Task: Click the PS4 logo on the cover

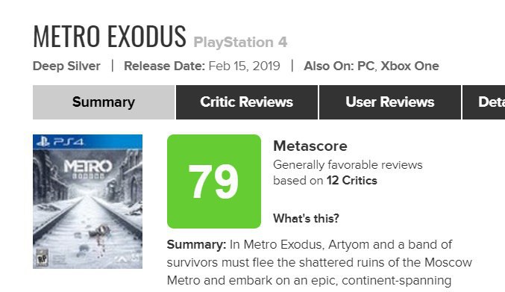Action: [x=60, y=141]
